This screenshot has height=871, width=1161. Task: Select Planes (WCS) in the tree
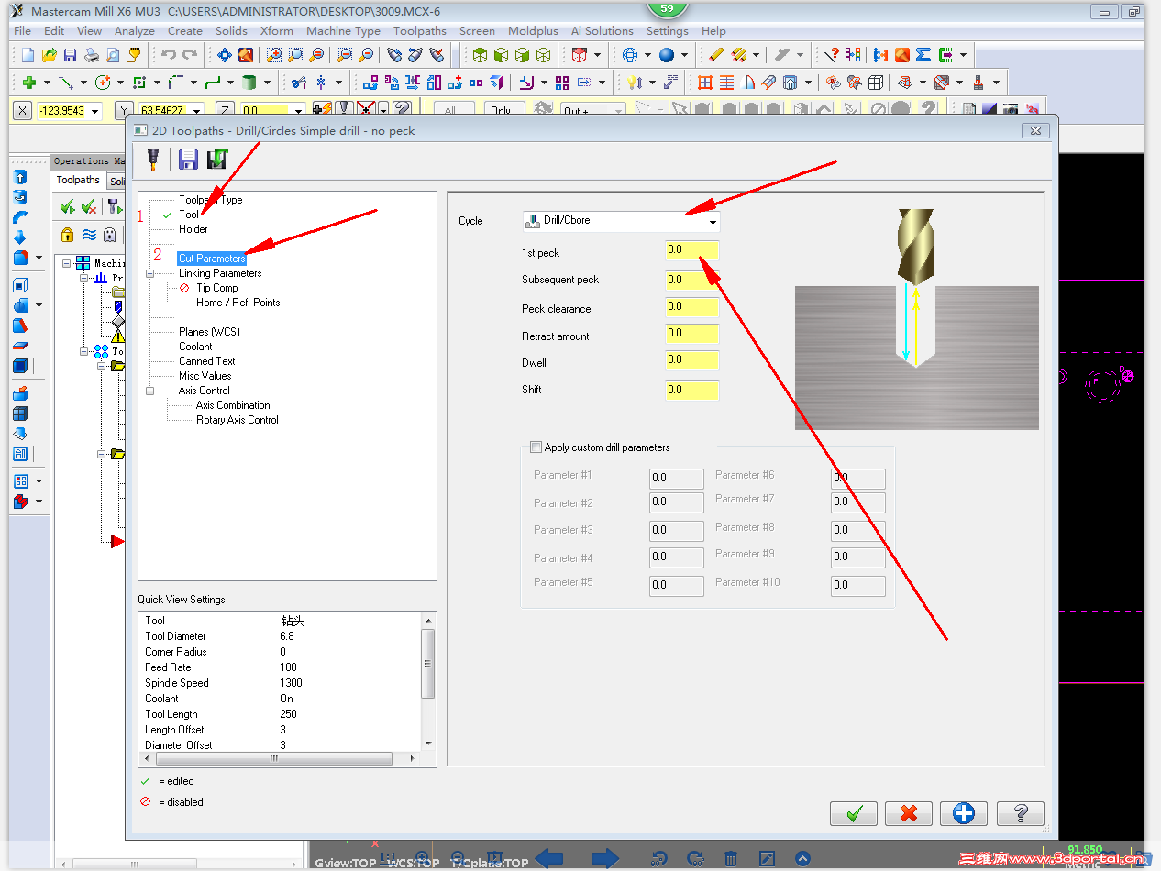[x=209, y=332]
